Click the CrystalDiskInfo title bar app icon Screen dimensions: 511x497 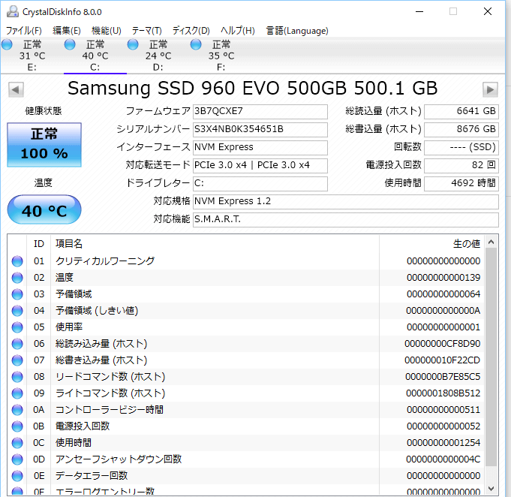coord(13,12)
